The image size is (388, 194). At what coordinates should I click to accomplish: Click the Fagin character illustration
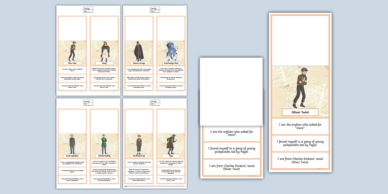[170, 144]
